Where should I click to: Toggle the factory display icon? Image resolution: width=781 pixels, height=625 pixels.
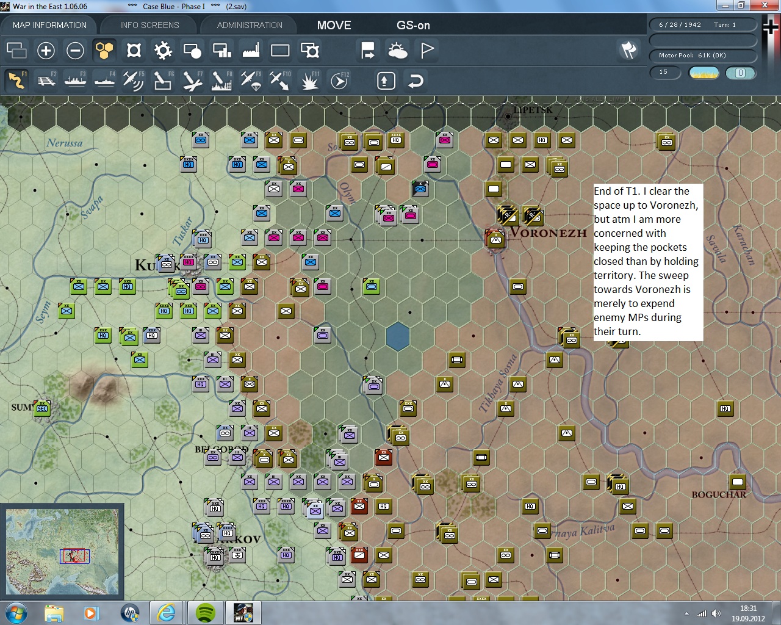coord(251,50)
